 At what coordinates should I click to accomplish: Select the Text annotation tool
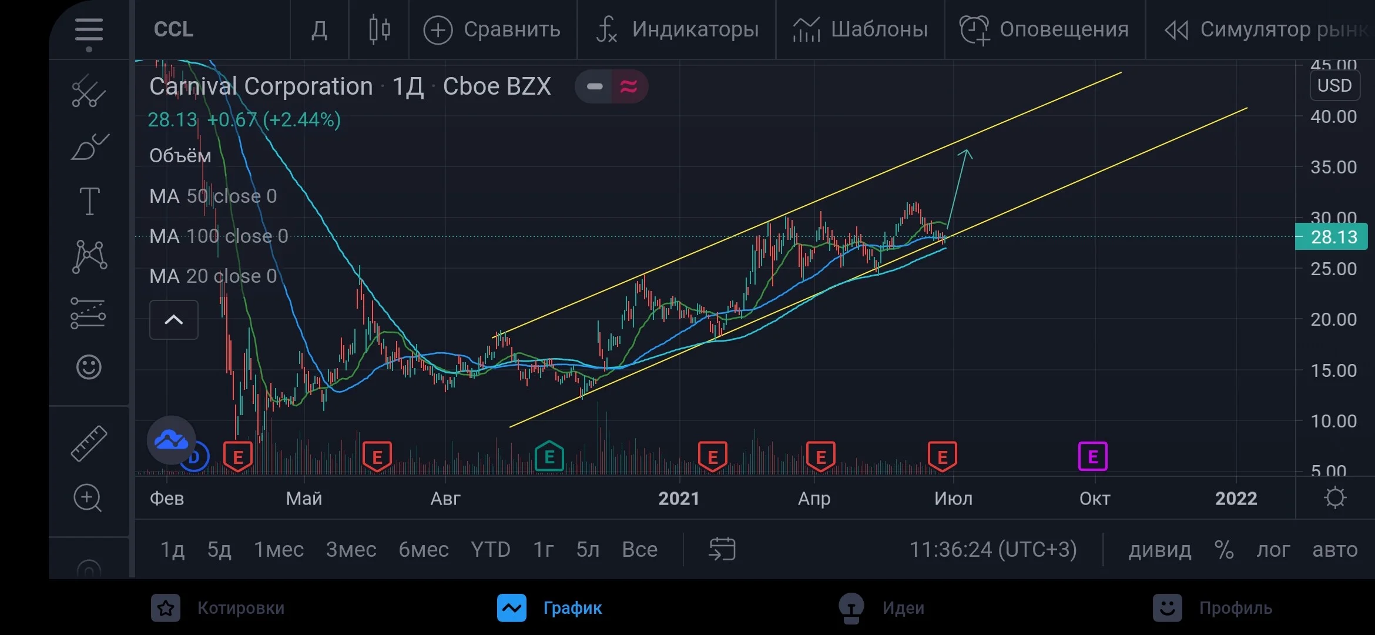89,202
